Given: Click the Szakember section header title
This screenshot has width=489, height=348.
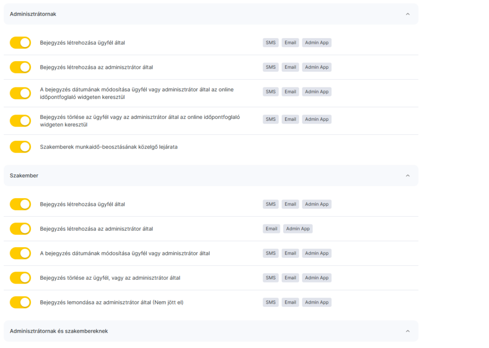Looking at the screenshot, I should pos(24,176).
